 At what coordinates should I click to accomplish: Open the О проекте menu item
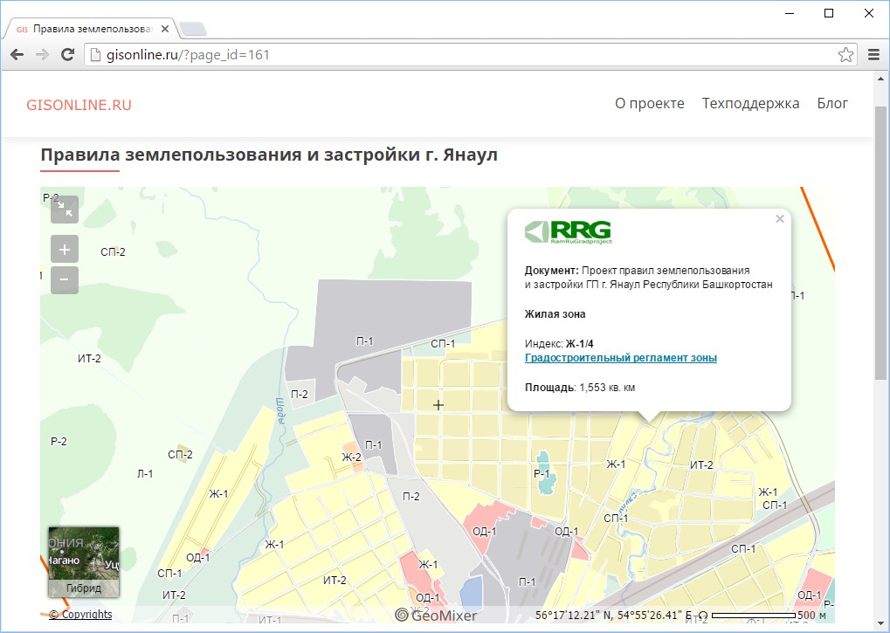649,103
